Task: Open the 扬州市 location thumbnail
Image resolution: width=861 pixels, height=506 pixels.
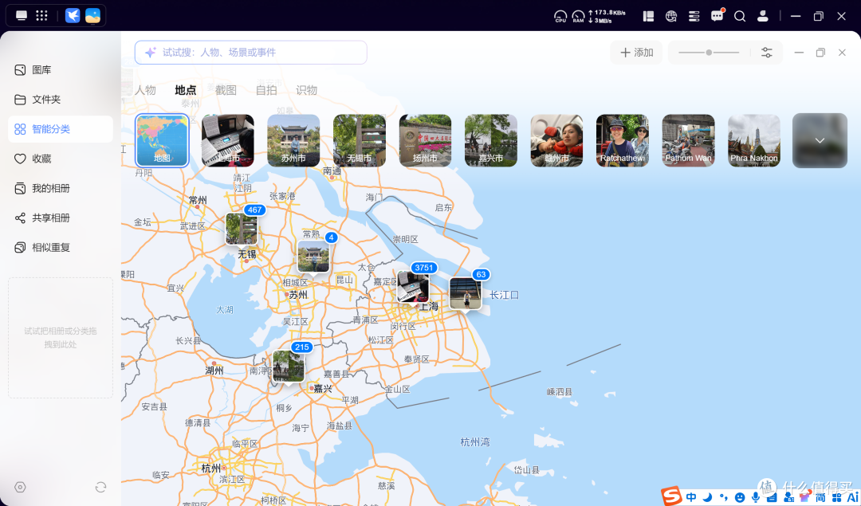Action: (x=425, y=140)
